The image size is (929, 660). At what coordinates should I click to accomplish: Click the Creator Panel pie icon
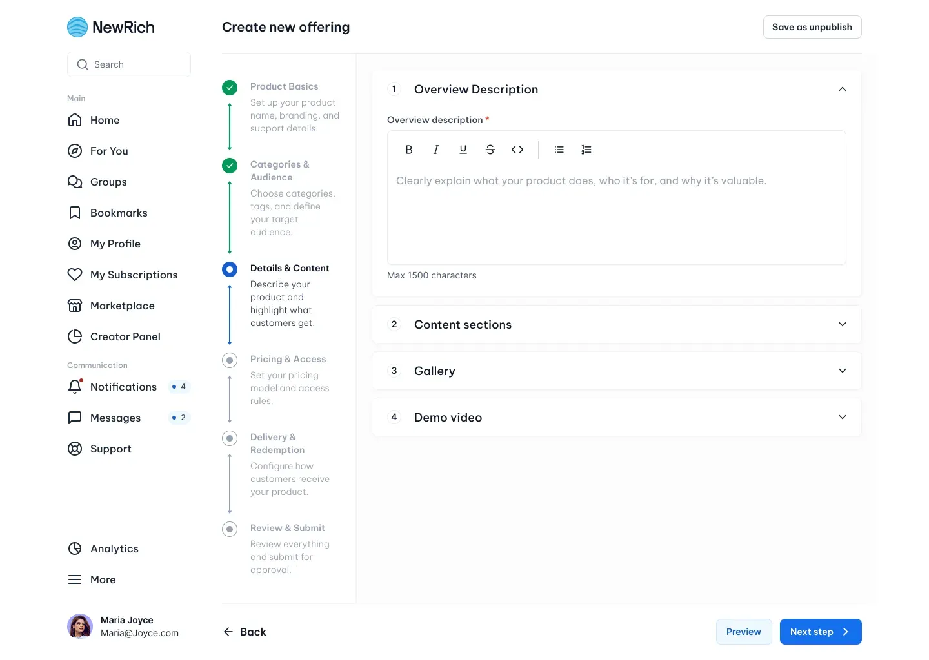click(x=75, y=336)
